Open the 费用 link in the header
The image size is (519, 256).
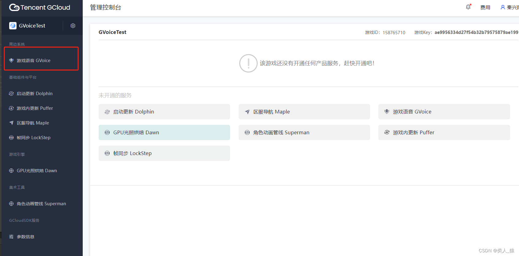click(x=485, y=7)
